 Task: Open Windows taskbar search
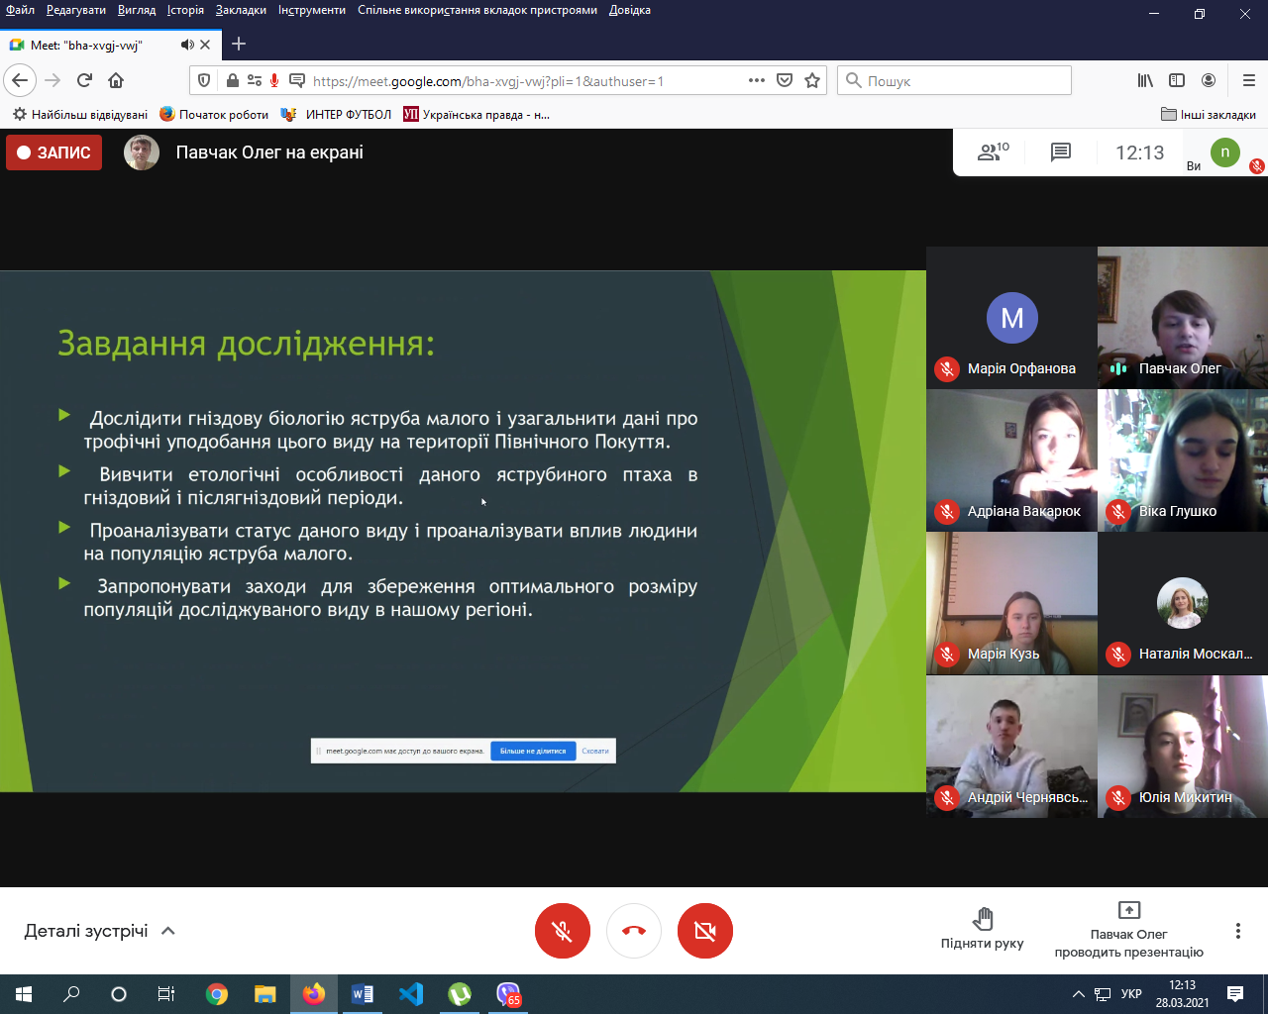[71, 994]
